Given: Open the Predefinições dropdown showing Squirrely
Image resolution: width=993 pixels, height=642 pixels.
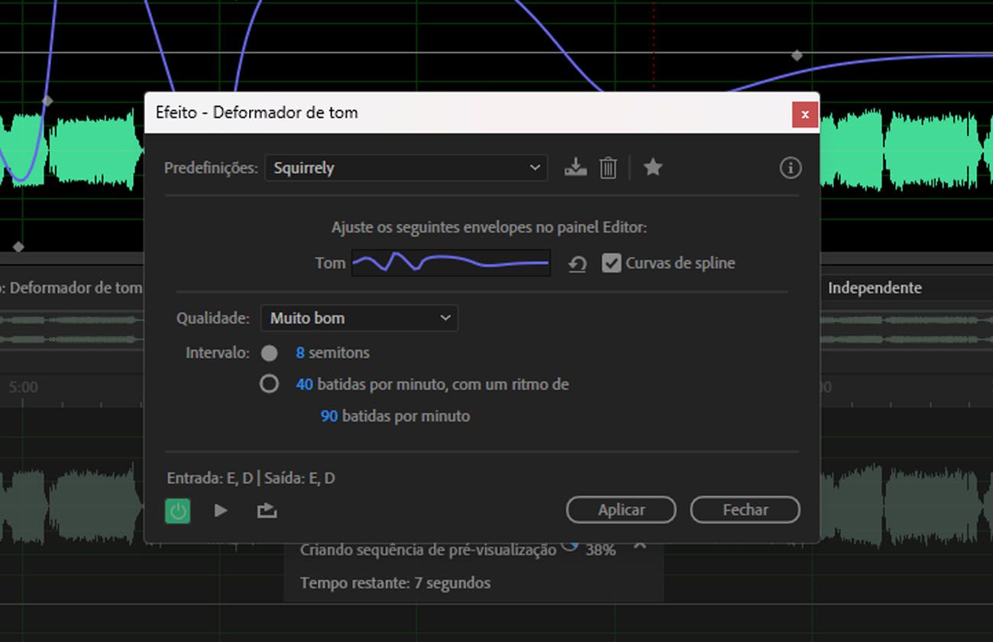Looking at the screenshot, I should click(406, 168).
